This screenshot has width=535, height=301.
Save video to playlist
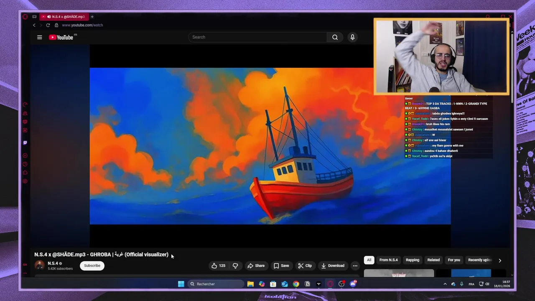point(281,265)
